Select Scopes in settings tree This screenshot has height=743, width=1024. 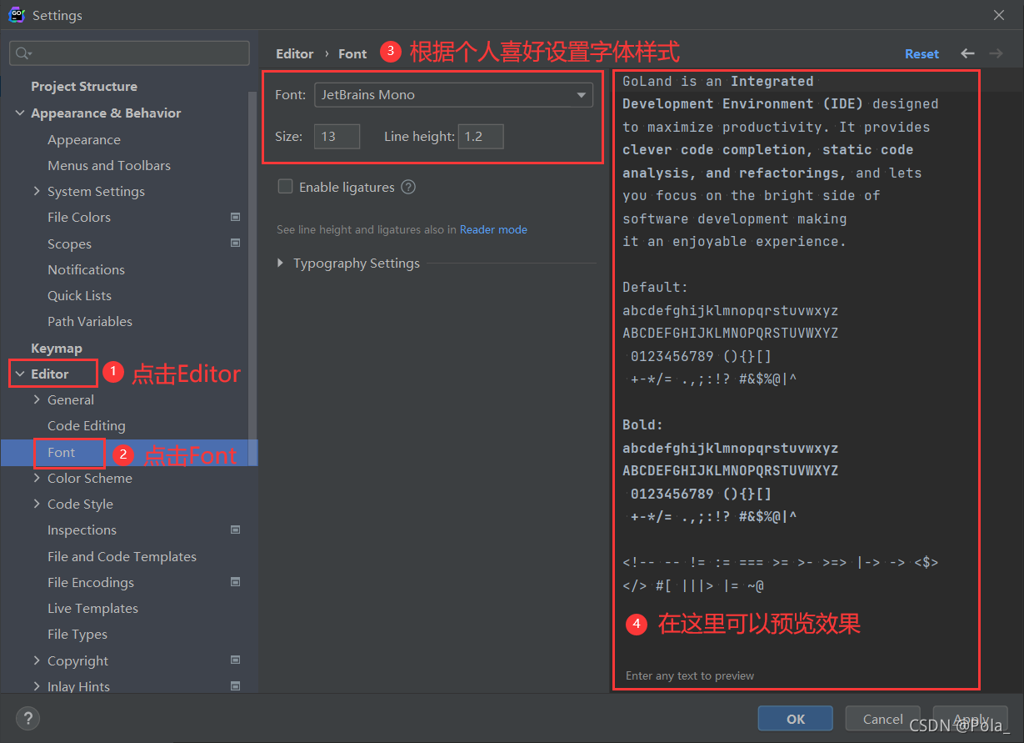tap(69, 243)
